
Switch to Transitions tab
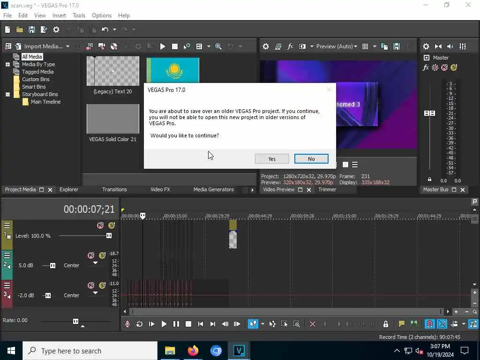(114, 189)
